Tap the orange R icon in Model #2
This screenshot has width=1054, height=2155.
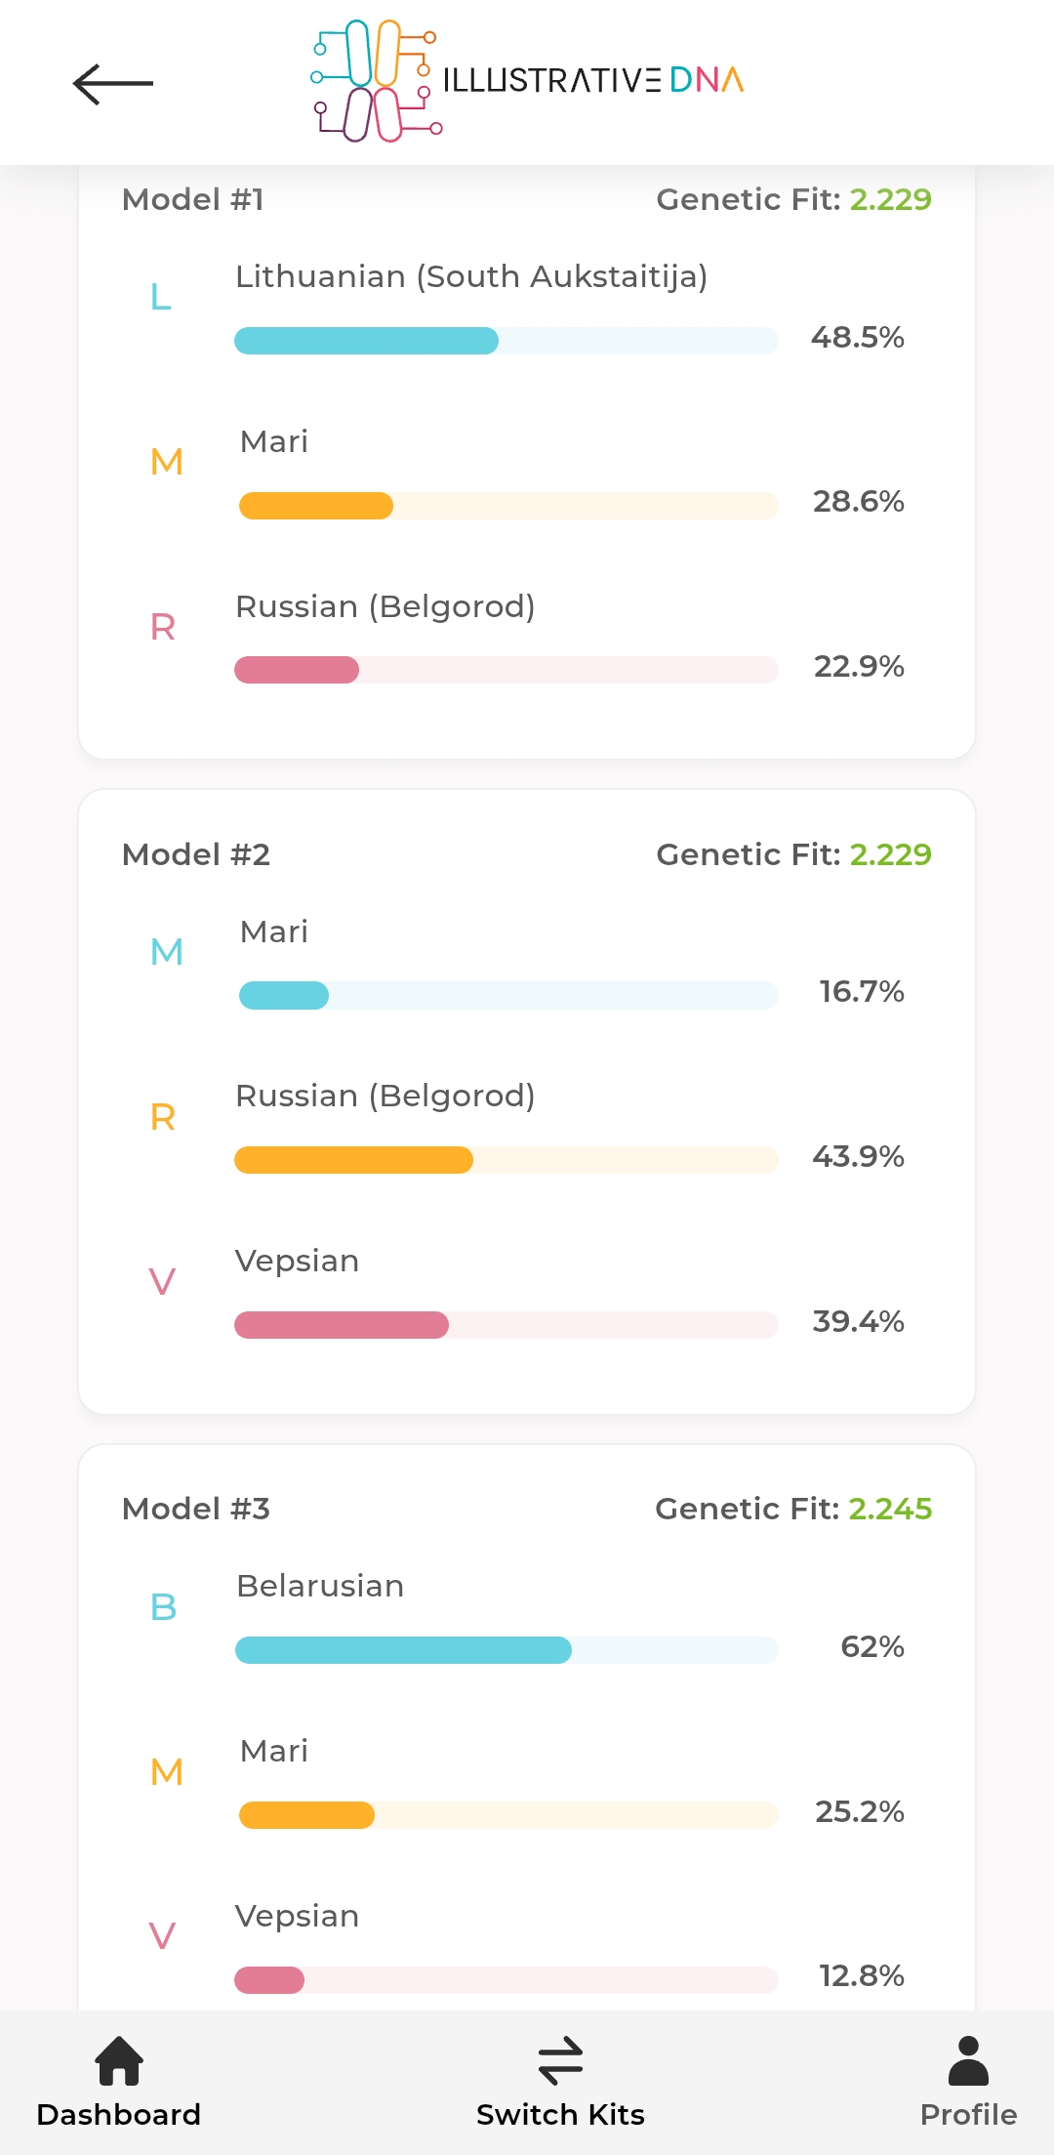pyautogui.click(x=163, y=1117)
